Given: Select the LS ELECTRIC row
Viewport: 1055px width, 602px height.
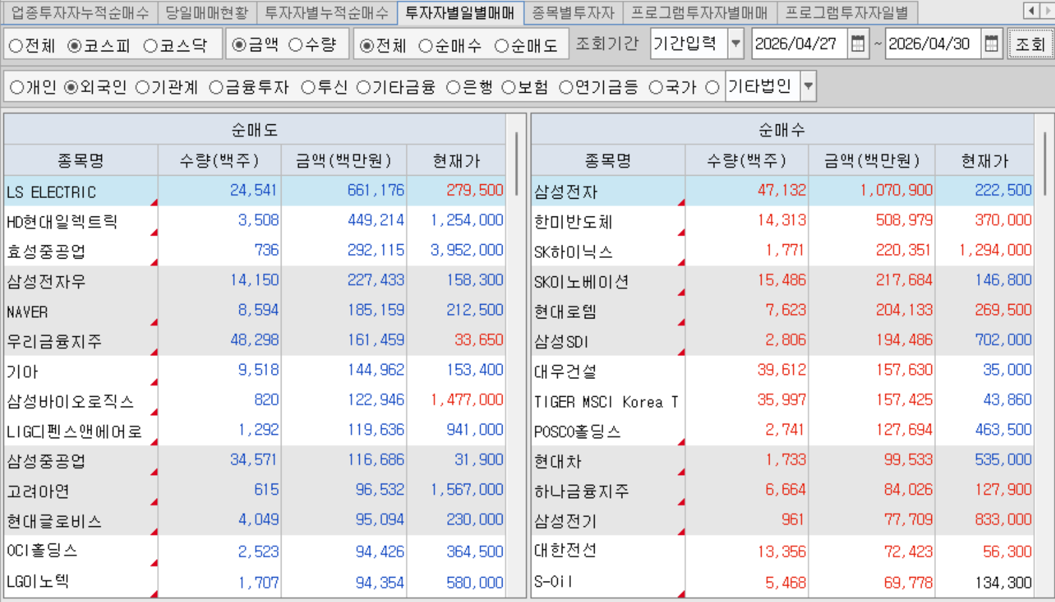Looking at the screenshot, I should pos(255,191).
